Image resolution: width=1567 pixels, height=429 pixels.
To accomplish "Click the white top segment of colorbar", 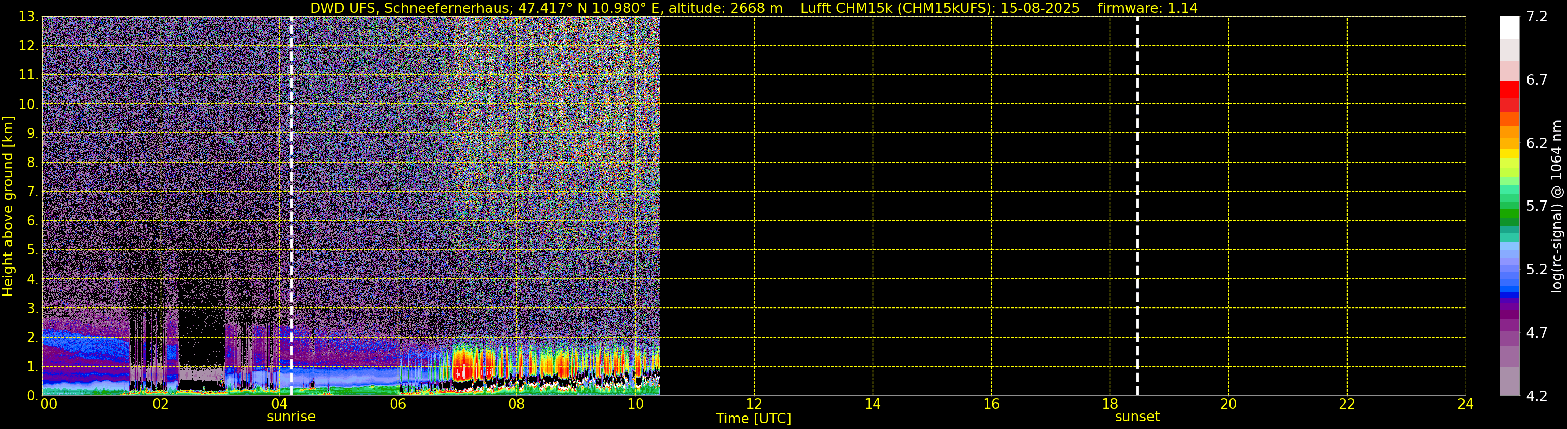I will pos(1509,28).
